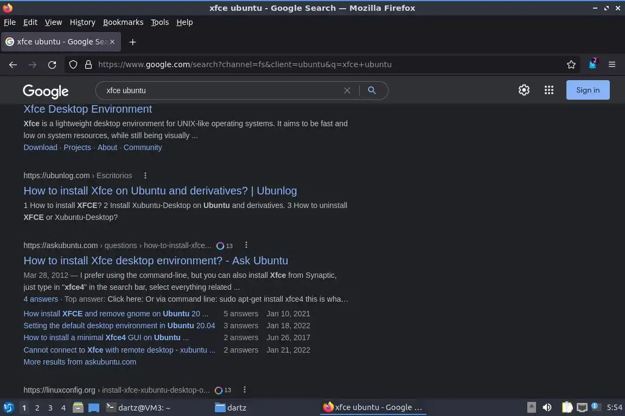The image size is (625, 416).
Task: Open the Ask Ubuntu install Xfce result
Action: click(156, 261)
